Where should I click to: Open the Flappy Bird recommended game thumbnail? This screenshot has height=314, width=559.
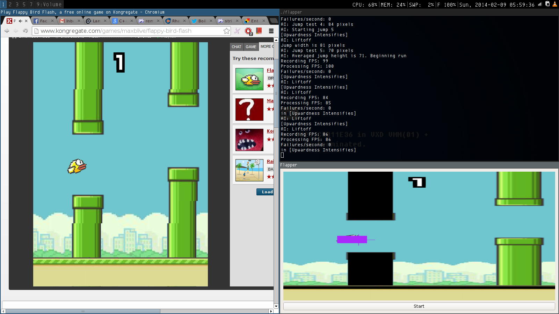[249, 79]
